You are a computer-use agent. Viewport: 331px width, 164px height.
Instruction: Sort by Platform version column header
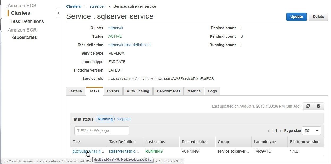click(305, 142)
